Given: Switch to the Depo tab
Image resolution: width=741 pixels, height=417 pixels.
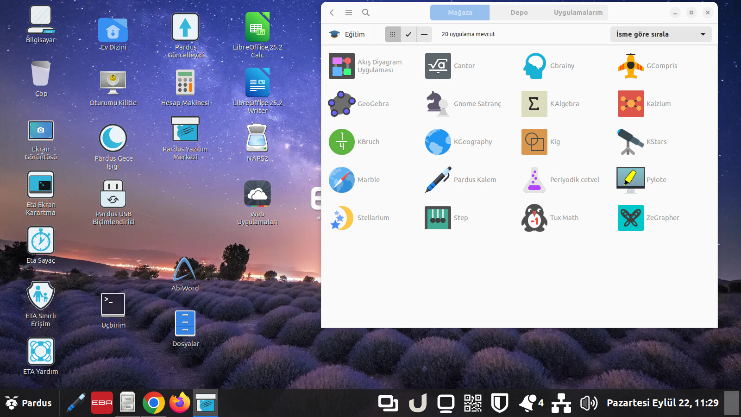Looking at the screenshot, I should 519,13.
